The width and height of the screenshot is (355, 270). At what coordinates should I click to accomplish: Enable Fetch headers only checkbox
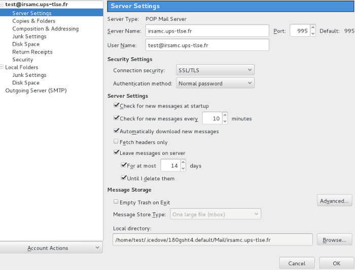[117, 143]
